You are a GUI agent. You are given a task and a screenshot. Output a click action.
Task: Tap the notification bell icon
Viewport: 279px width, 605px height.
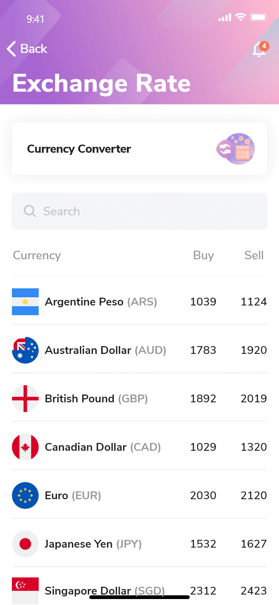[x=259, y=50]
